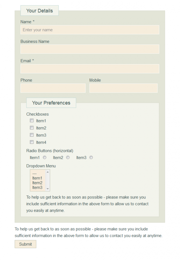This screenshot has height=260, width=180.
Task: Click the Your Preferences legend heading
Action: coord(51,103)
